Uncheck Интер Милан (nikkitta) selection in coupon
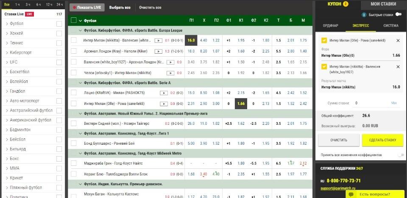This screenshot has width=407, height=198. point(324,66)
